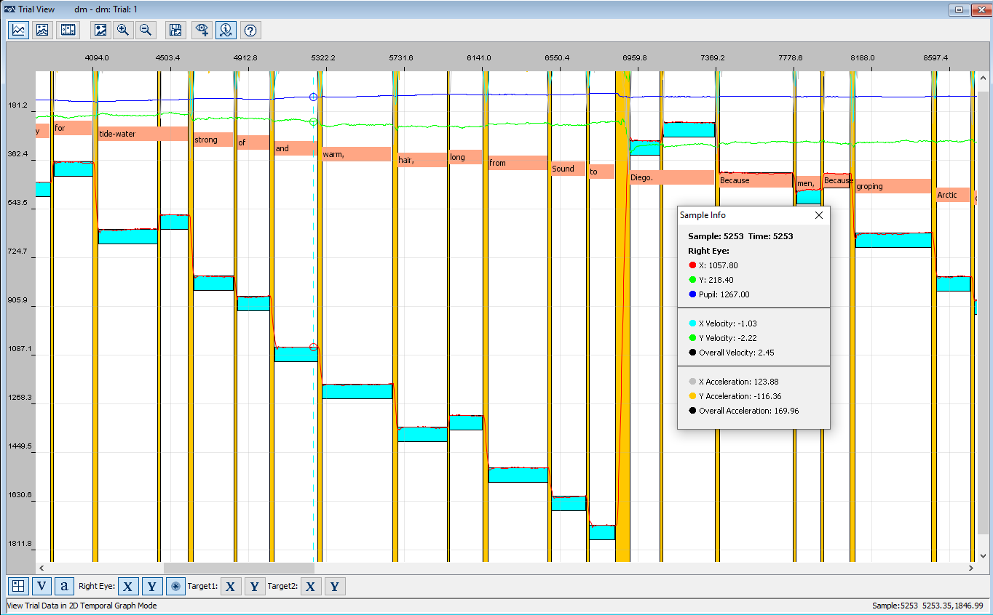
Task: Toggle the sample info toolbar button
Action: tap(226, 30)
